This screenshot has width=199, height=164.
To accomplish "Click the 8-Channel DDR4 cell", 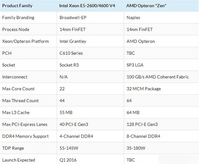I will pyautogui.click(x=143, y=137).
